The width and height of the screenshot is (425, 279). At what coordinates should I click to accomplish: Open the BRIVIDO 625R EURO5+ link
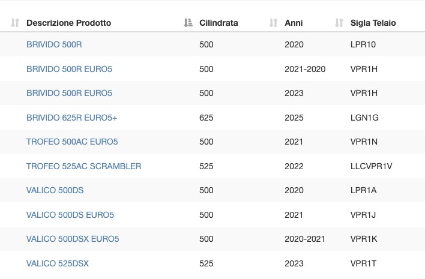coord(72,118)
